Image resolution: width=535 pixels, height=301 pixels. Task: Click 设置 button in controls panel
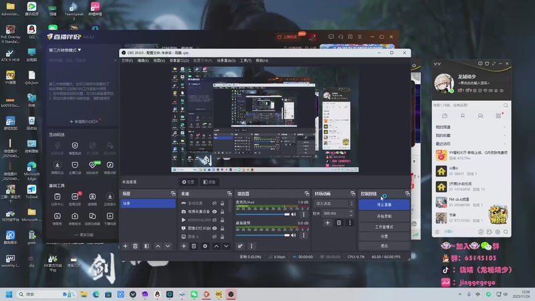point(384,236)
